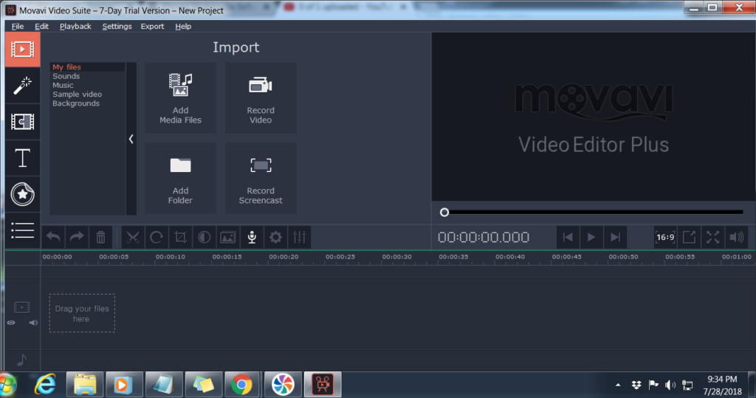Click Record Video
This screenshot has height=398, width=756.
pyautogui.click(x=261, y=98)
